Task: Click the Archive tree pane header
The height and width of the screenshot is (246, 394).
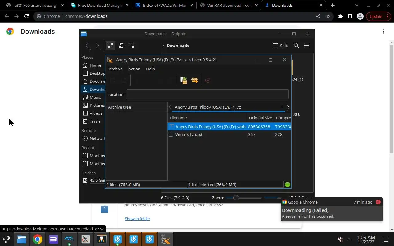Action: [x=136, y=107]
